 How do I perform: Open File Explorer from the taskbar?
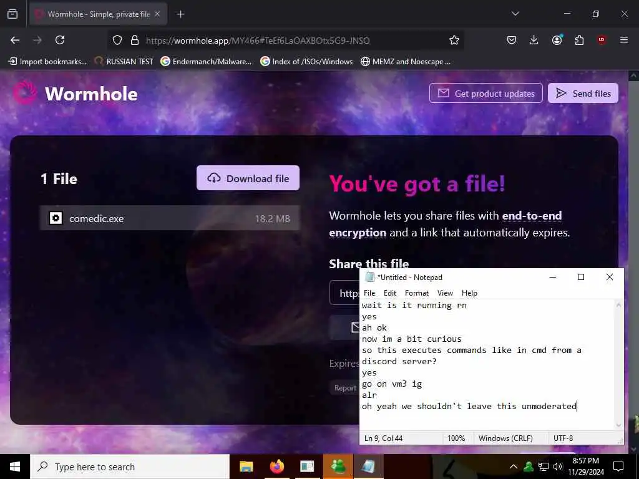click(x=246, y=467)
